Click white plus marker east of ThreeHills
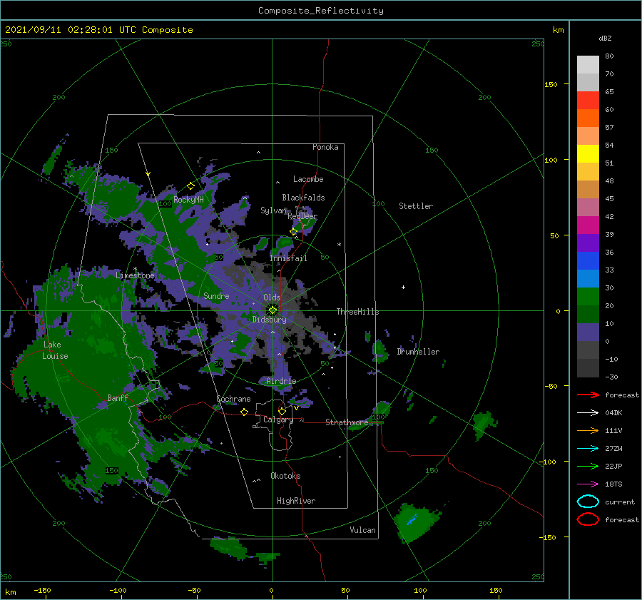The height and width of the screenshot is (600, 642). tap(403, 287)
